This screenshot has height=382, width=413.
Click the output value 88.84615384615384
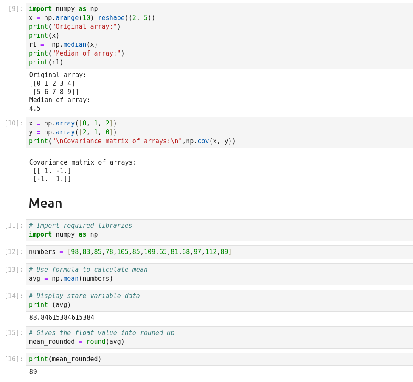(62, 318)
